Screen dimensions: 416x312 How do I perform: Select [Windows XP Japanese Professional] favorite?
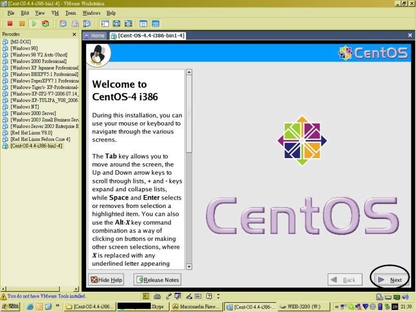(x=44, y=68)
